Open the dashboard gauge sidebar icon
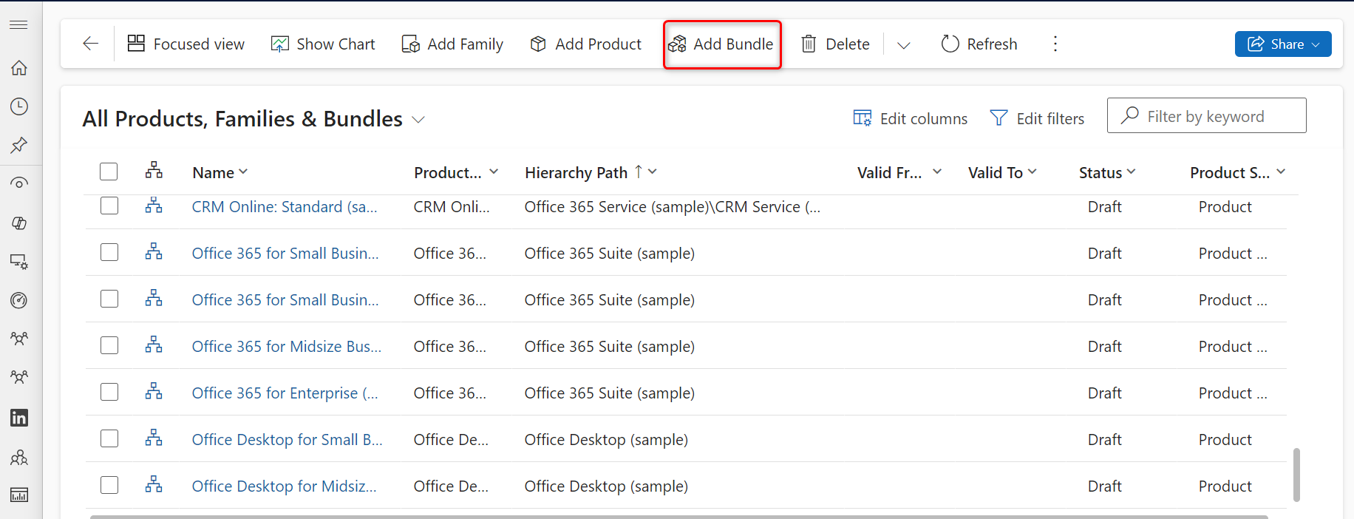Image resolution: width=1354 pixels, height=519 pixels. [x=19, y=300]
